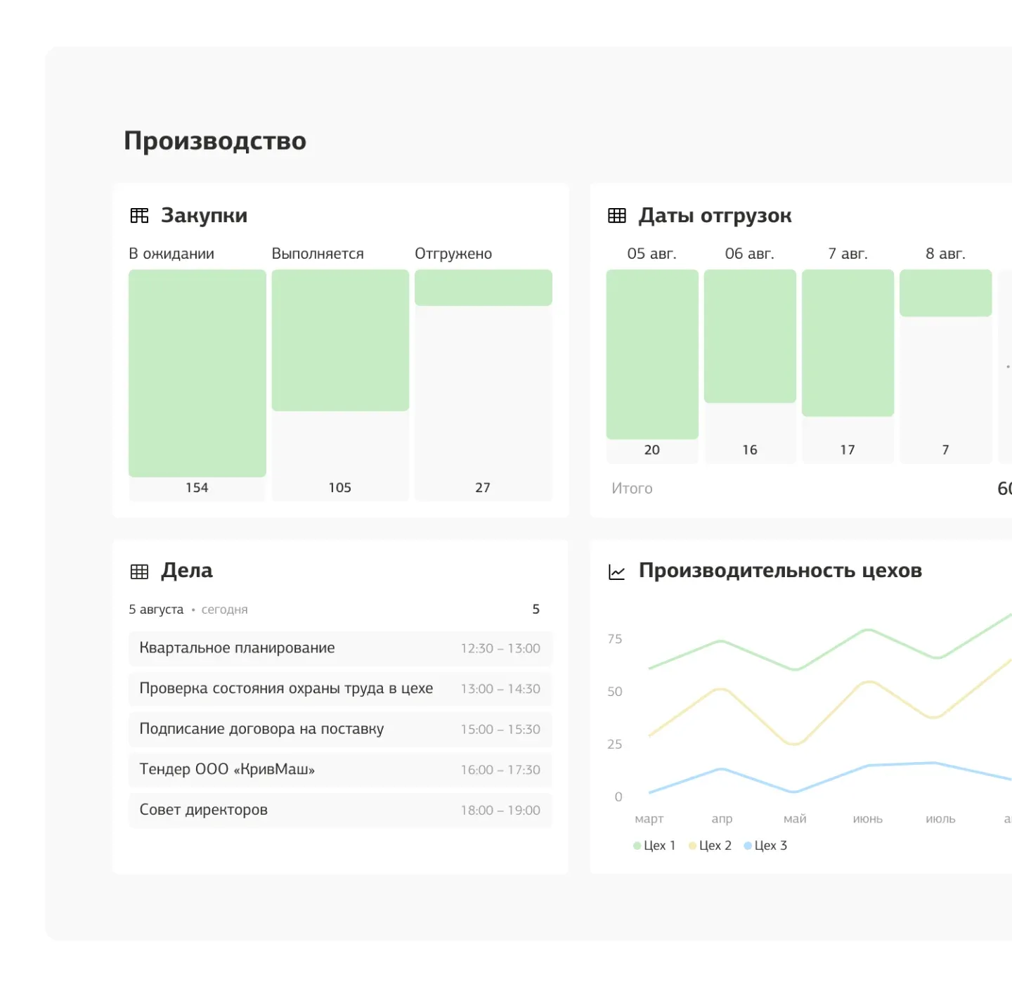Select the 7 авг. shipment bar
The height and width of the screenshot is (987, 1012).
tap(848, 343)
